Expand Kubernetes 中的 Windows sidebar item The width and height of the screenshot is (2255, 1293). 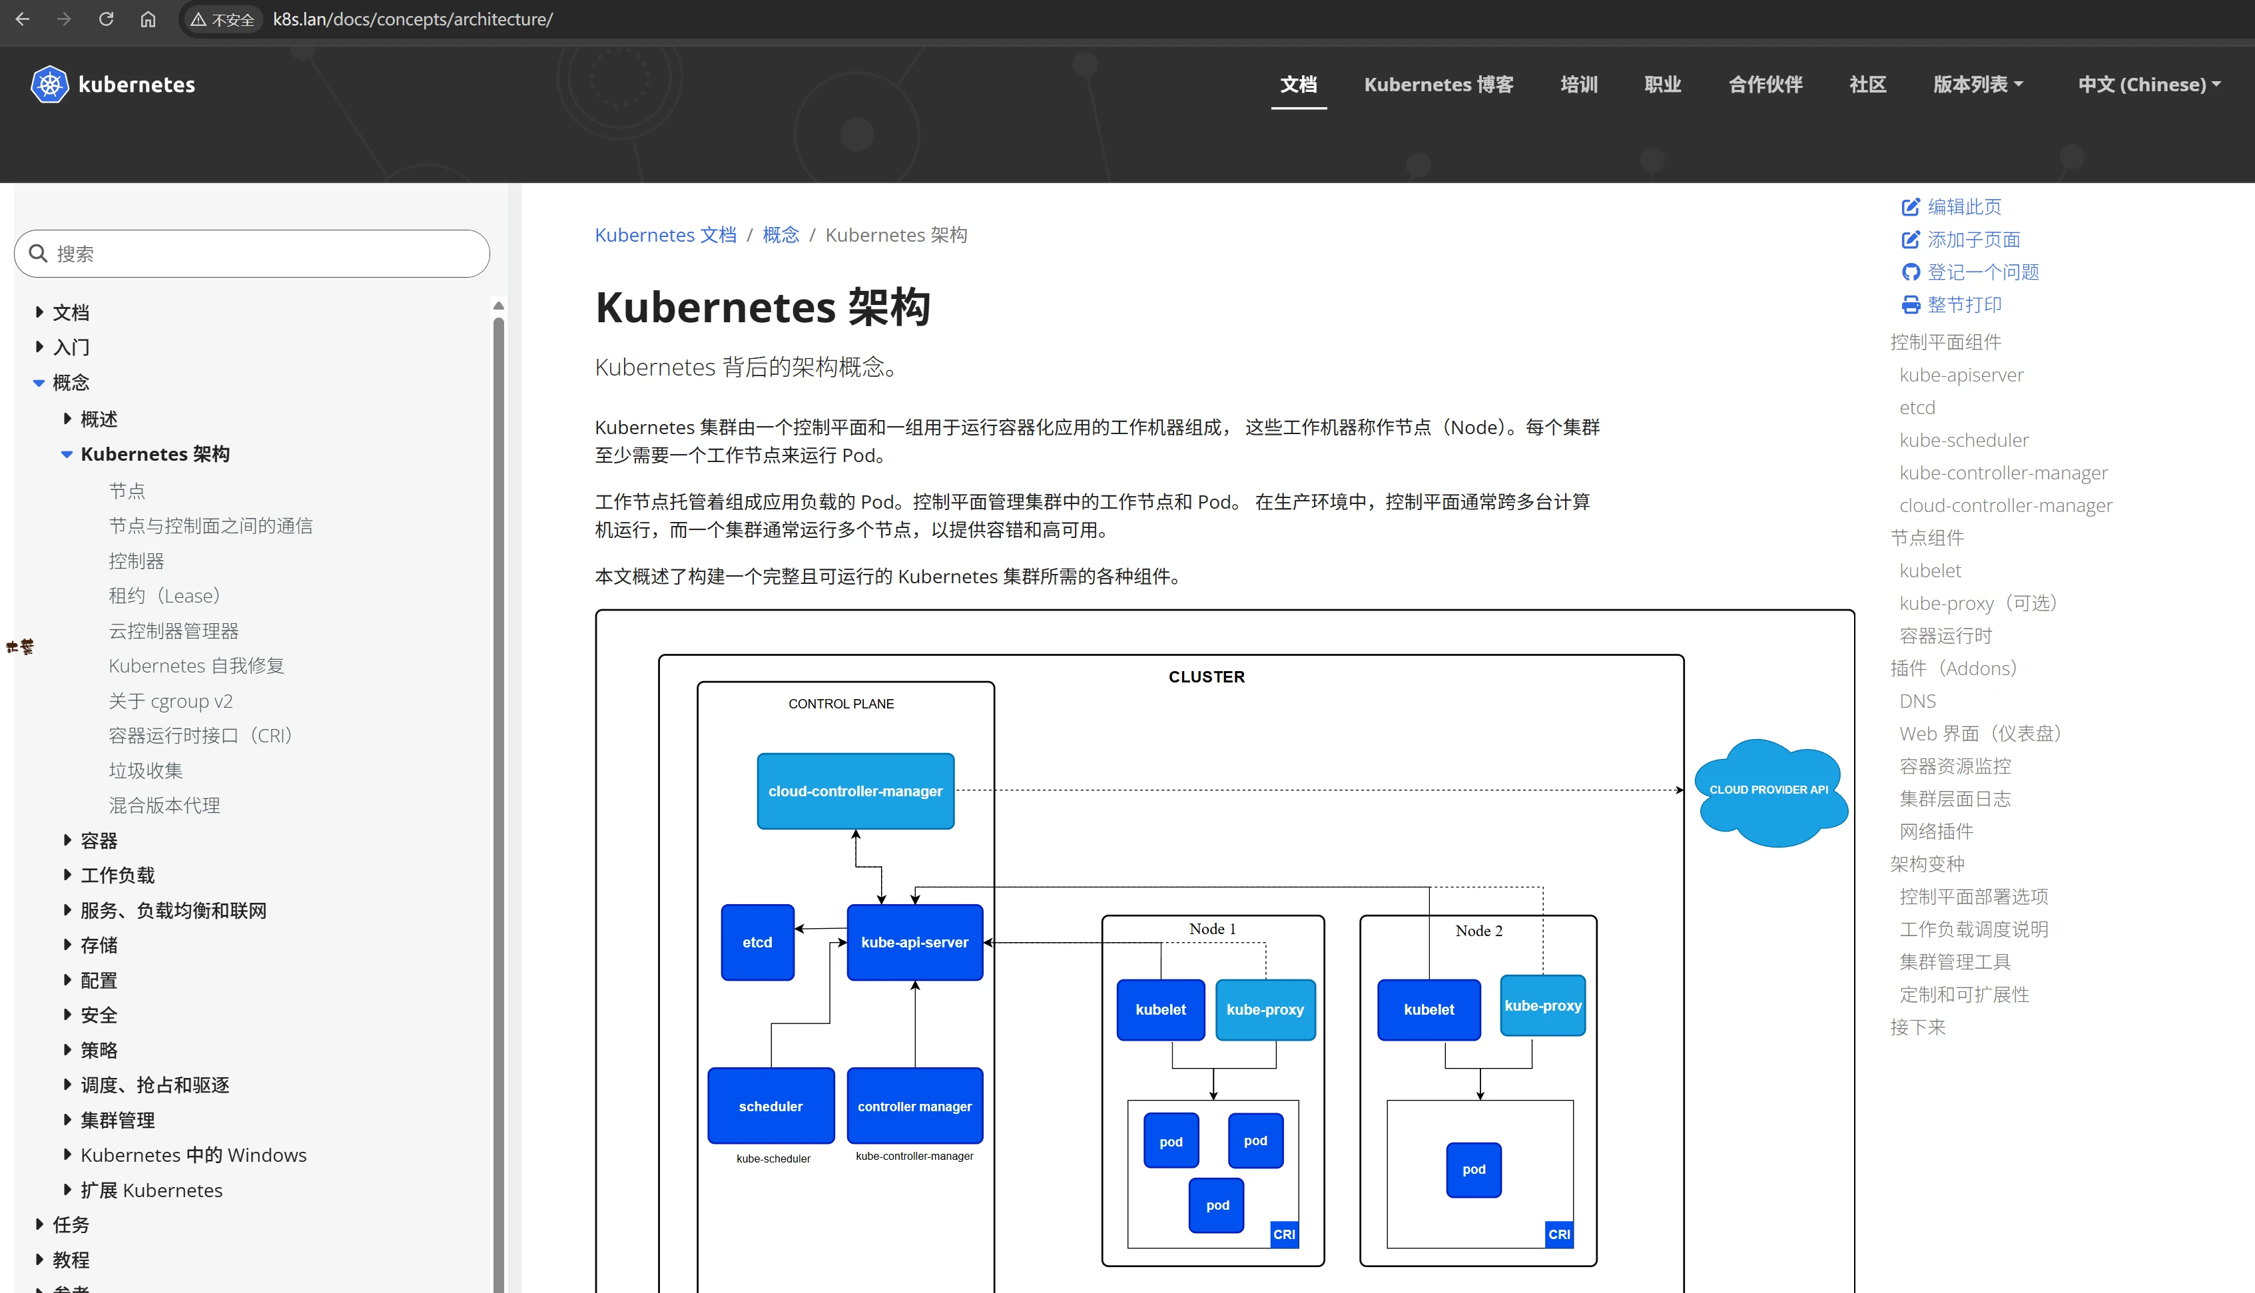point(67,1155)
